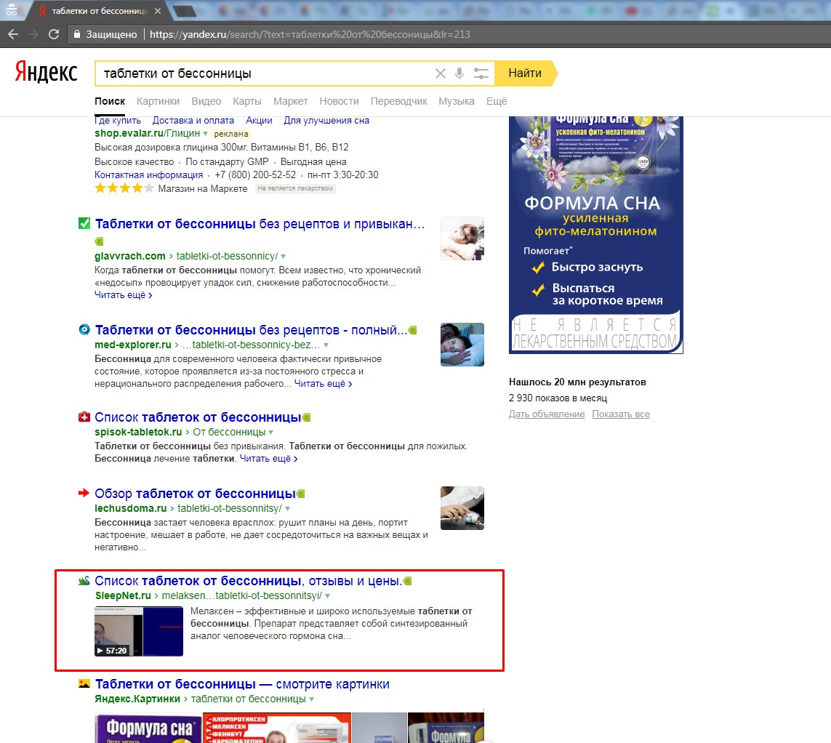The width and height of the screenshot is (831, 743).
Task: Click the red medkit favicon of spisok-tabletok.ru
Action: (x=84, y=417)
